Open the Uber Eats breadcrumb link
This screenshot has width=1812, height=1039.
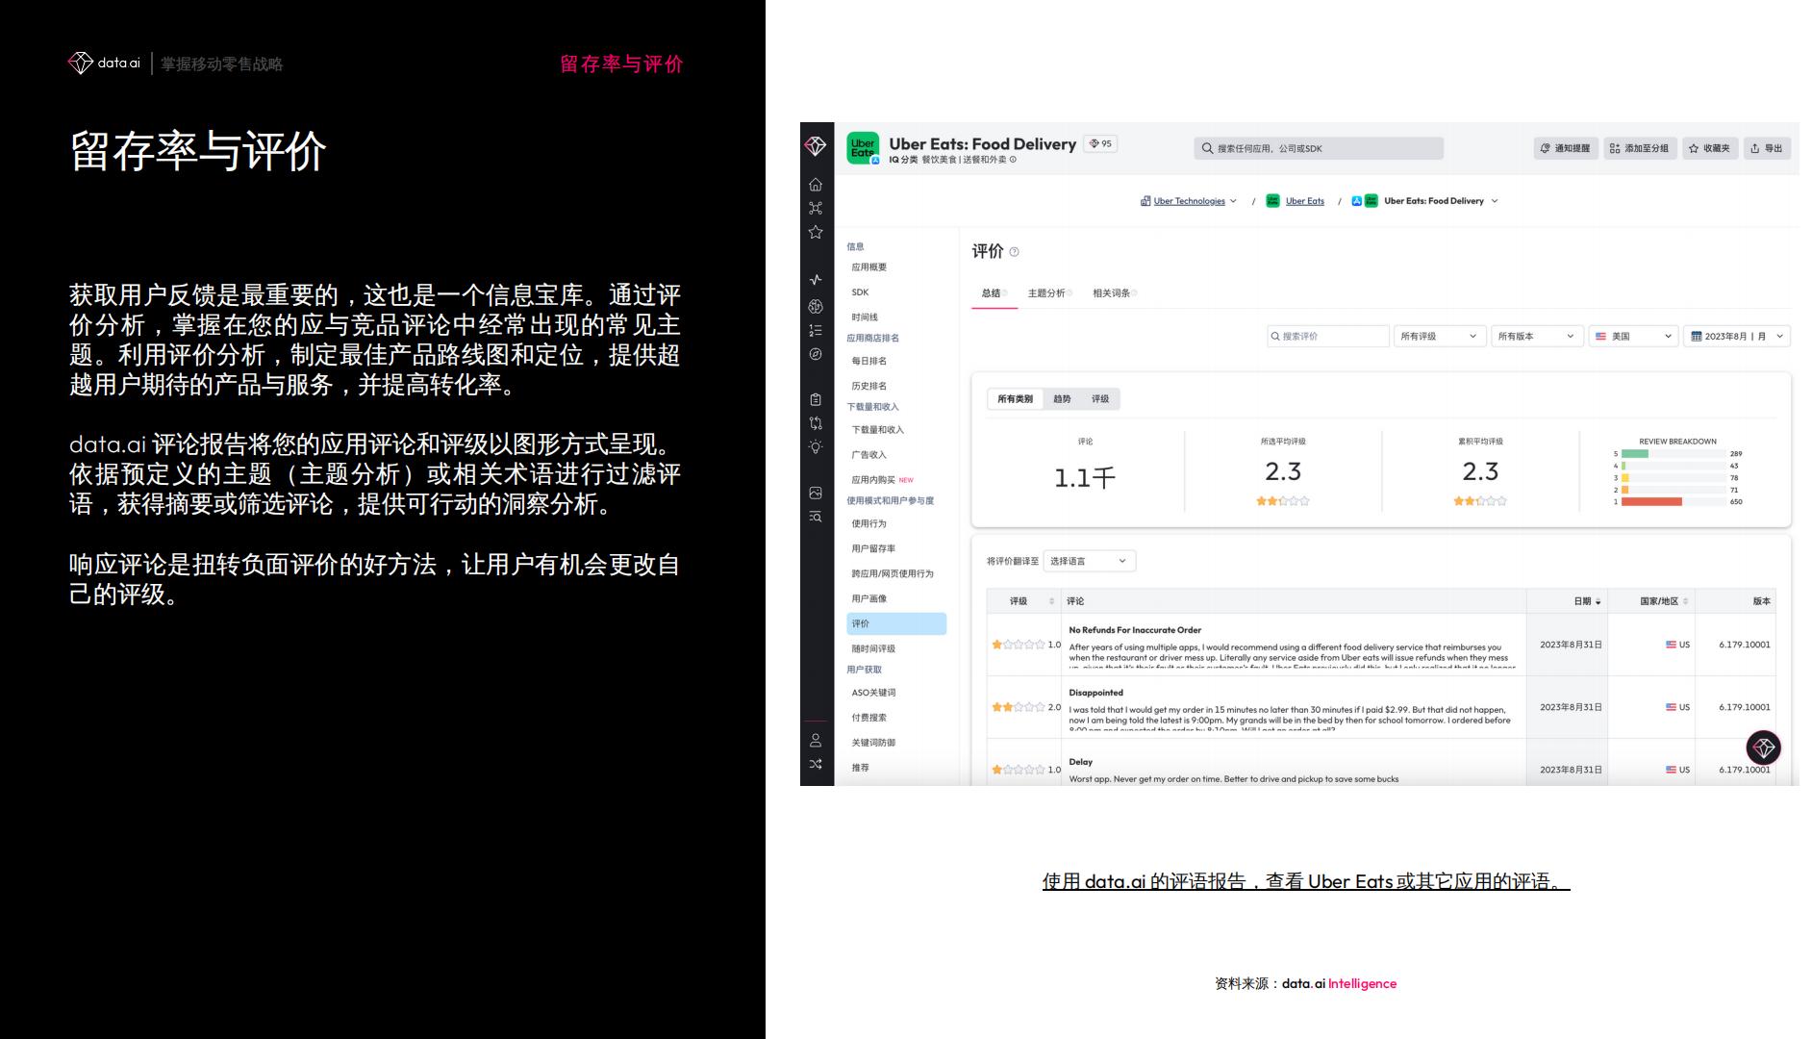(x=1304, y=201)
